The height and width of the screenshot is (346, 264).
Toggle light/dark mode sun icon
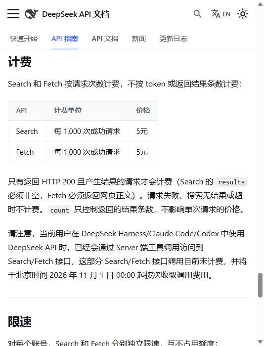pyautogui.click(x=243, y=14)
